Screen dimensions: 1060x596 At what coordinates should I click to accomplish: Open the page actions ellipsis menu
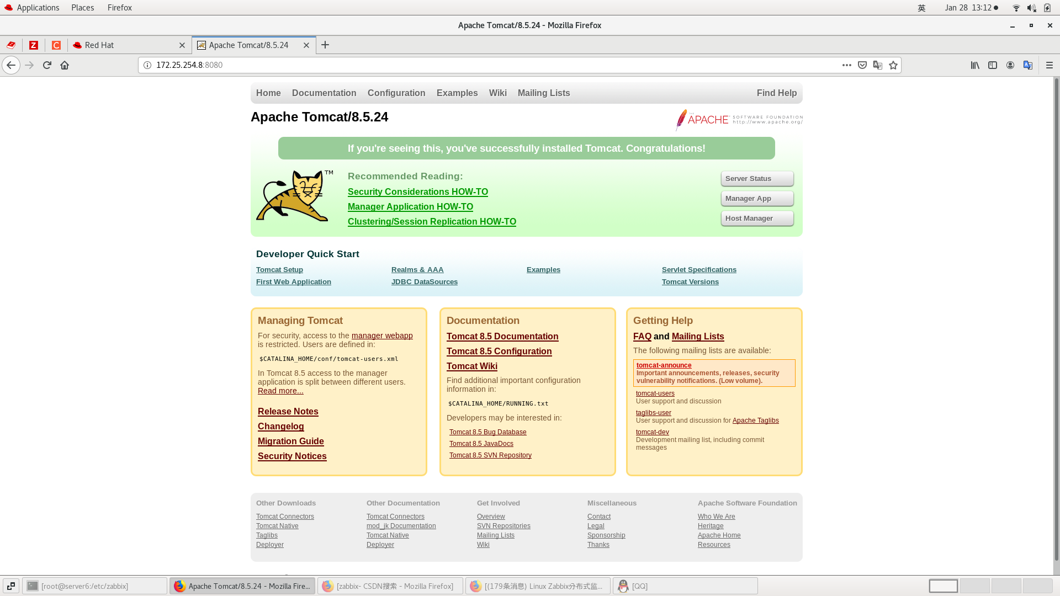847,65
